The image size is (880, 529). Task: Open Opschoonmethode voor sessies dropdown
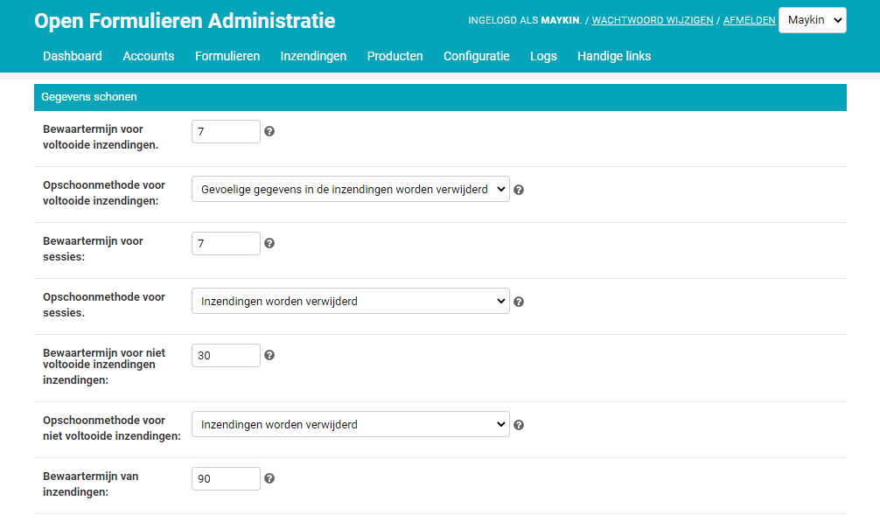(350, 301)
